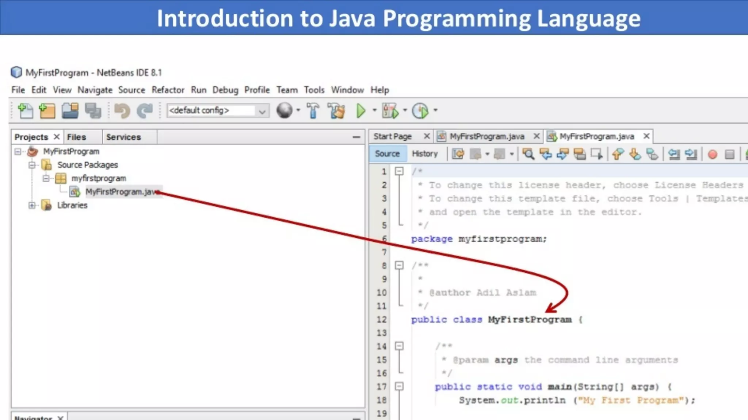Click the Debug Project icon

[390, 110]
